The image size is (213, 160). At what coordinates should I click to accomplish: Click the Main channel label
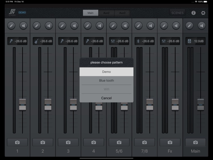(x=195, y=151)
